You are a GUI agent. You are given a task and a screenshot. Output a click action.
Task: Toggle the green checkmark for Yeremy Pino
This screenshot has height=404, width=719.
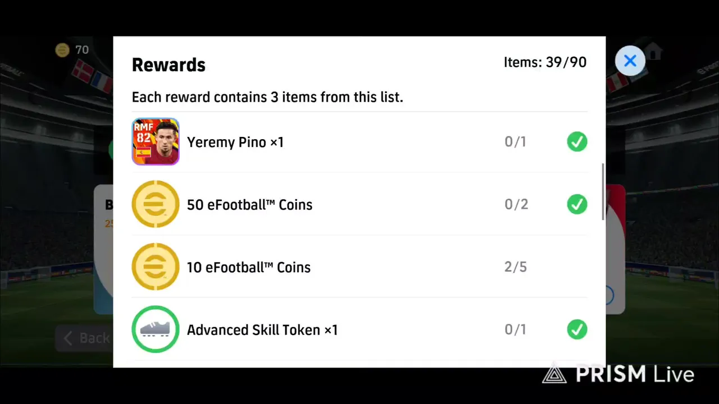tap(577, 142)
